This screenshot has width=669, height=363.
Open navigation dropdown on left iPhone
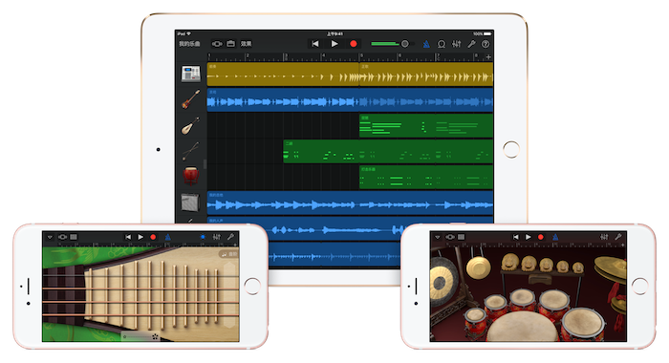click(50, 237)
